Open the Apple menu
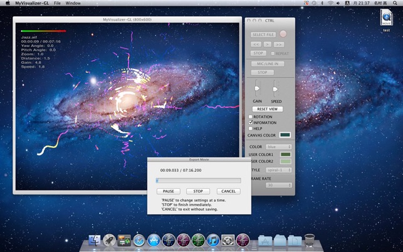 [x=8, y=3]
